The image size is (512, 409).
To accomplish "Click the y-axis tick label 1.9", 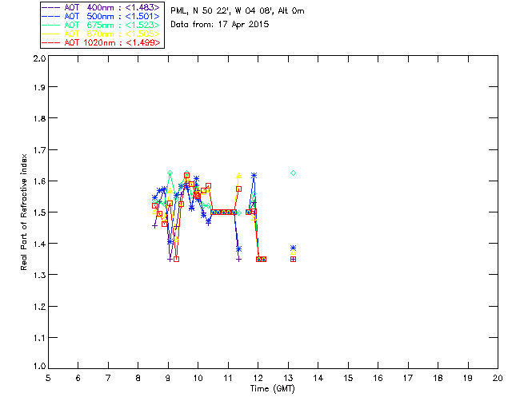I will point(39,87).
